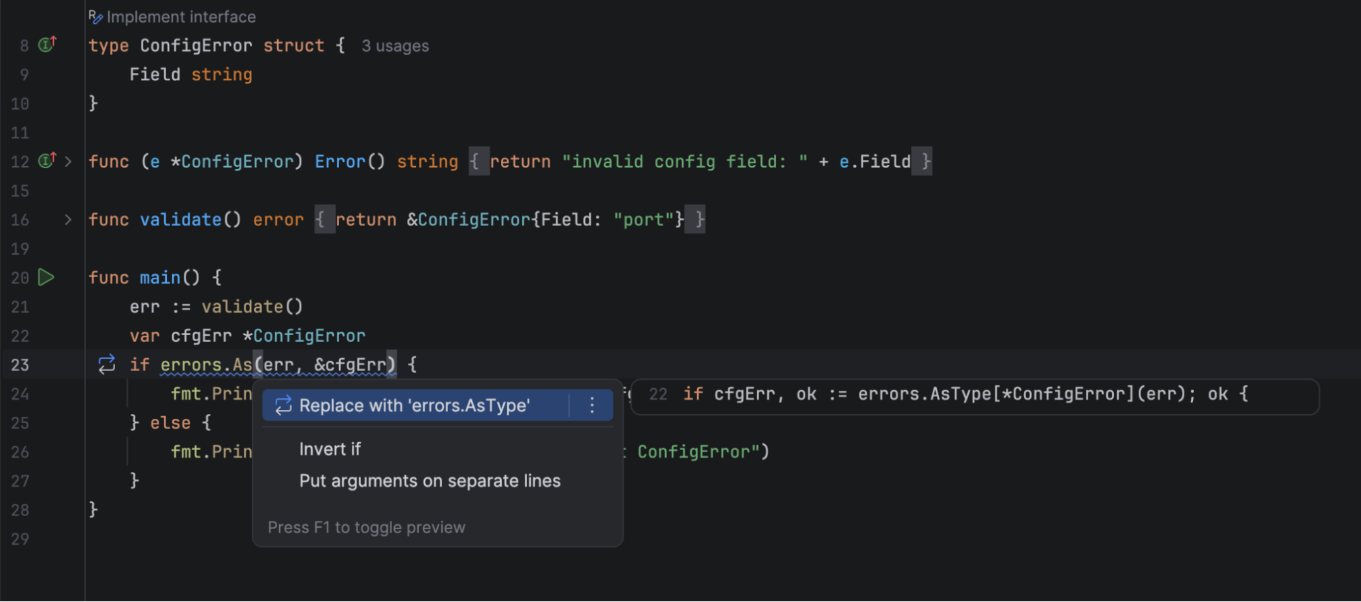1361x602 pixels.
Task: Expand the folded Error() function on line 12
Action: point(68,161)
